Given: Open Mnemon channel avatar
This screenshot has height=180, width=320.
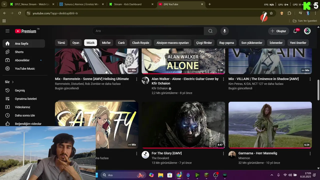Looking at the screenshot, I should 232,155.
